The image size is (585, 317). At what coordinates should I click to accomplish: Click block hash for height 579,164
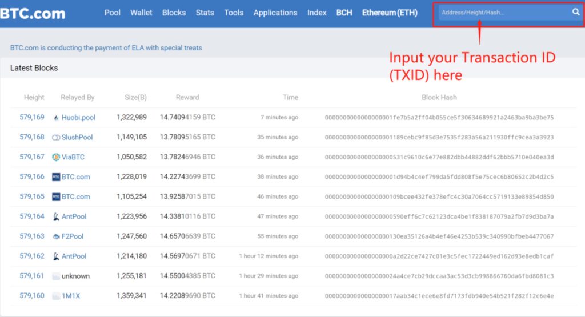click(x=439, y=216)
